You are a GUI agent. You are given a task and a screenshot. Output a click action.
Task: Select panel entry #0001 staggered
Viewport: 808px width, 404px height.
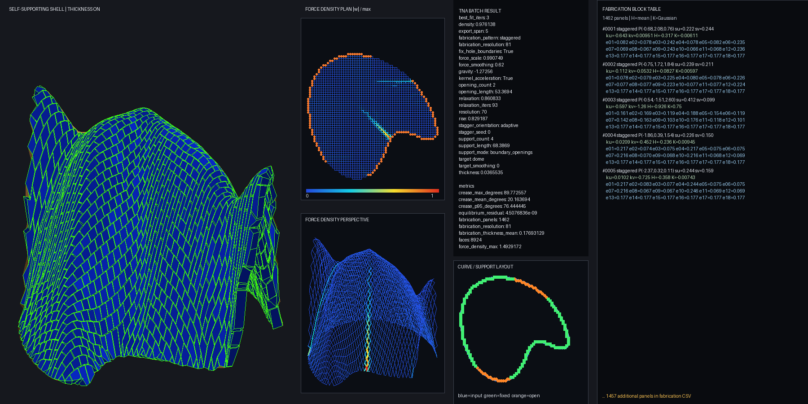point(674,42)
